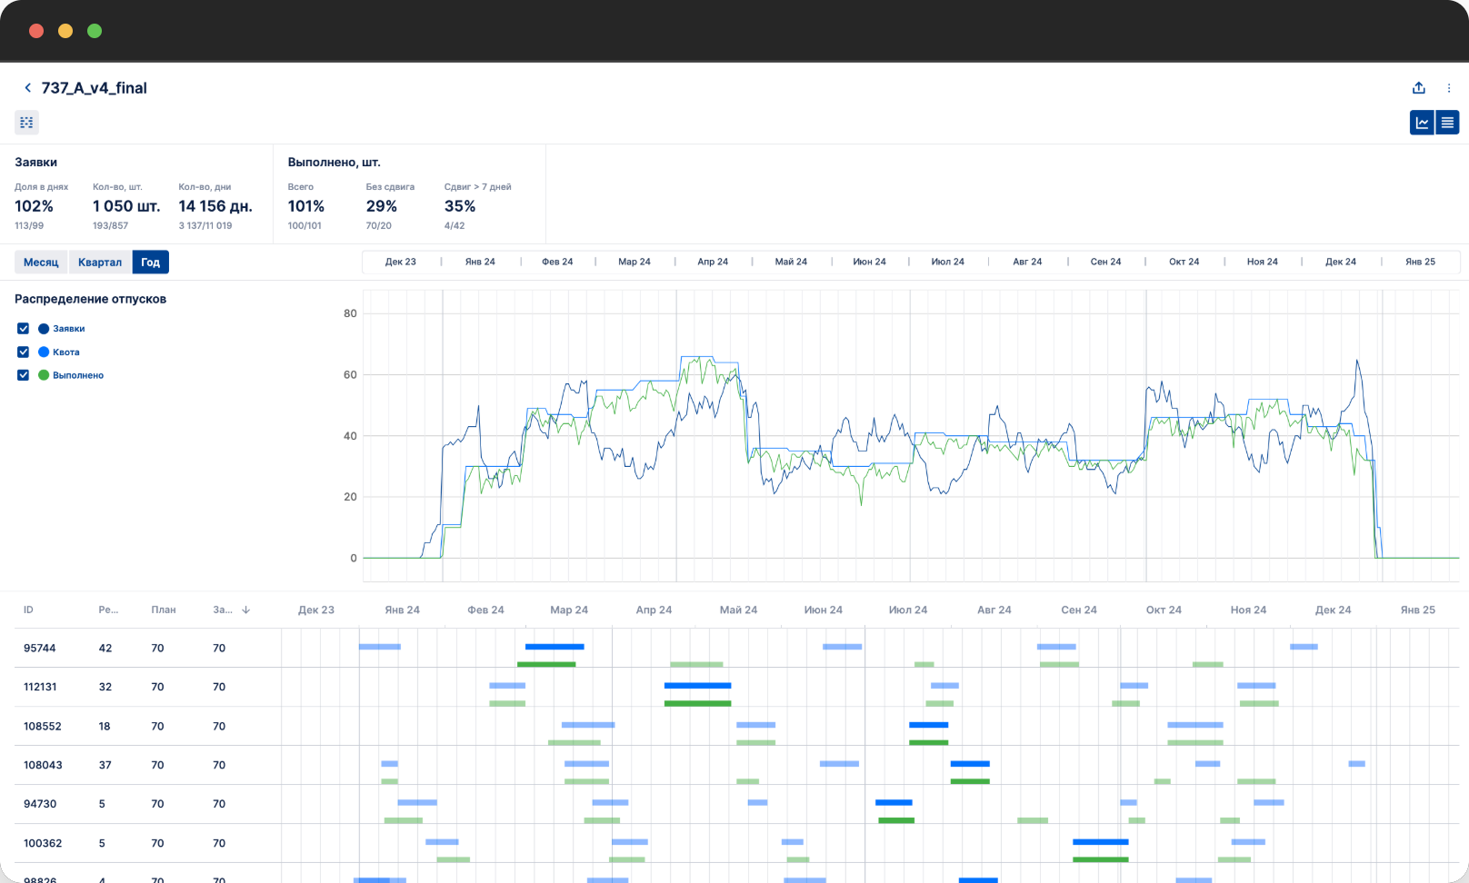The height and width of the screenshot is (883, 1469).
Task: Uncheck the Заявки series checkbox
Action: pos(24,328)
